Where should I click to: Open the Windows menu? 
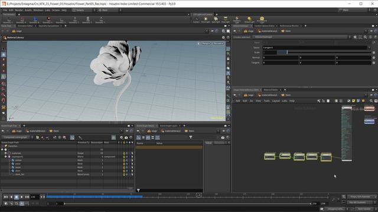pos(38,10)
